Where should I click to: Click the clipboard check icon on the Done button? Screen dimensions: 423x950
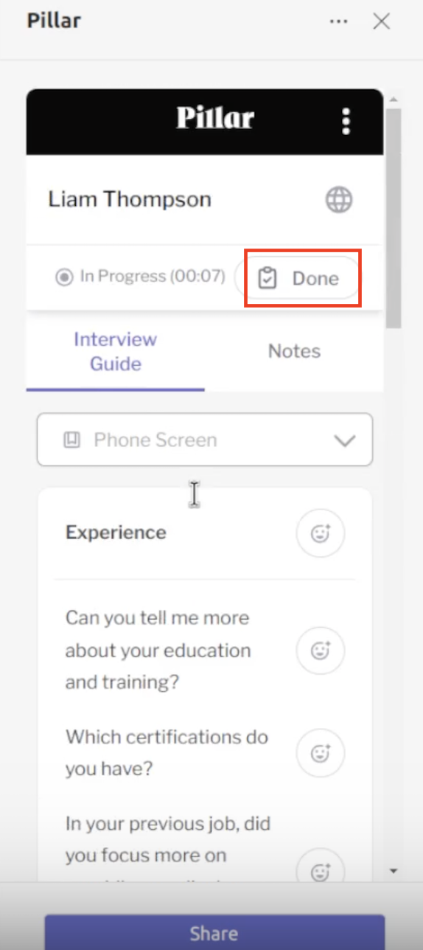pos(268,278)
